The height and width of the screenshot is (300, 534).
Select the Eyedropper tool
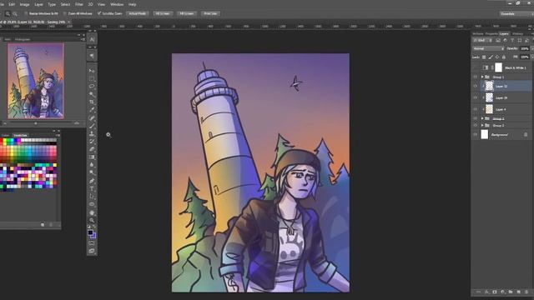pos(92,110)
